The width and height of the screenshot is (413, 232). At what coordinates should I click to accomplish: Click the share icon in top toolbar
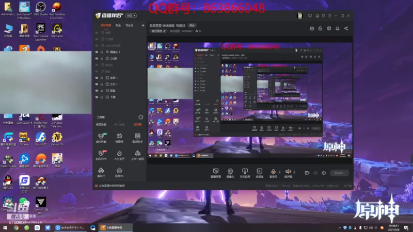click(346, 28)
